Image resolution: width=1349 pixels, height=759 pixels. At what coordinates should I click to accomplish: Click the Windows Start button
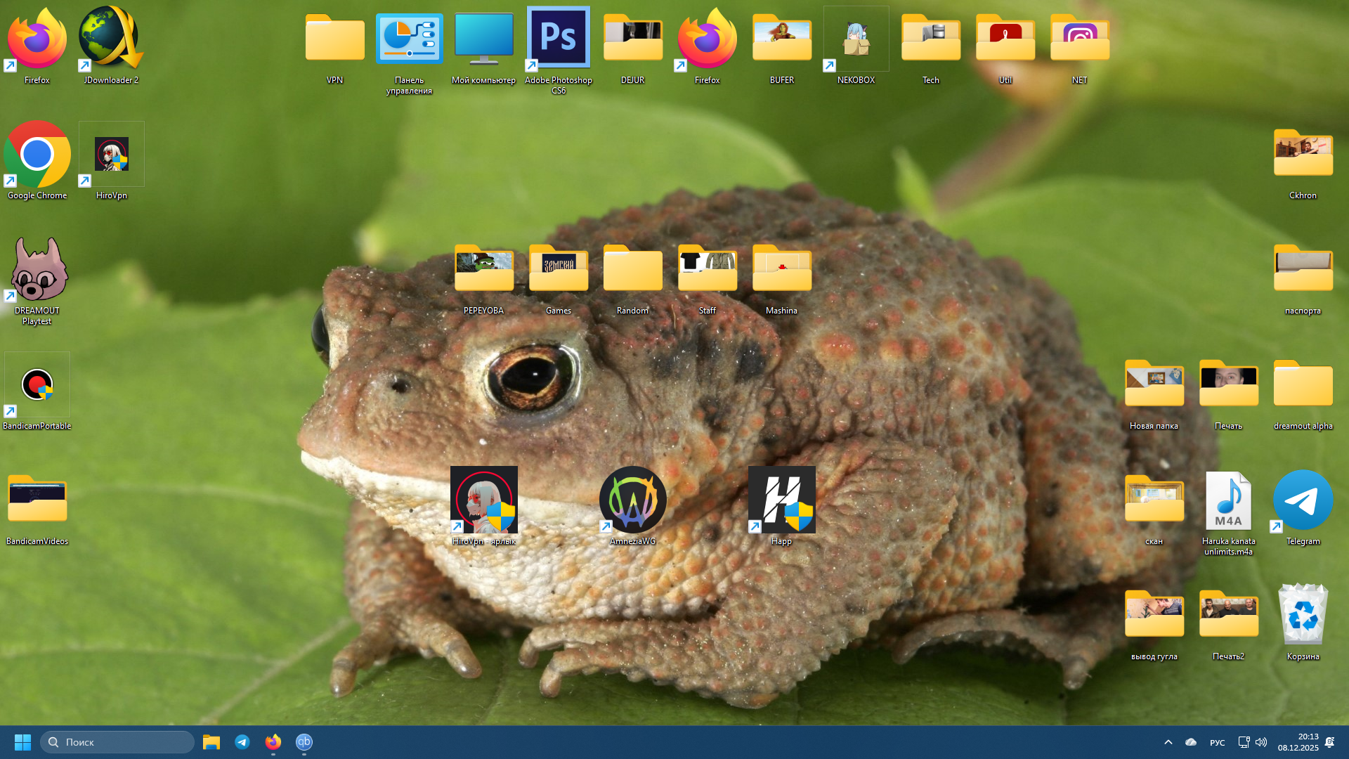[x=22, y=742]
